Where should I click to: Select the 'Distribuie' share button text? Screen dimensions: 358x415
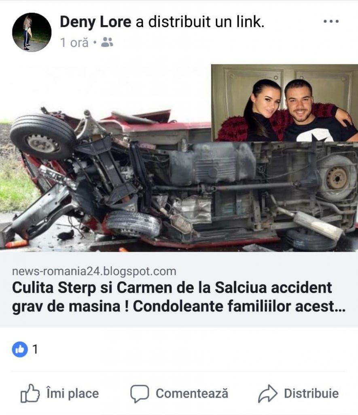pos(311,393)
